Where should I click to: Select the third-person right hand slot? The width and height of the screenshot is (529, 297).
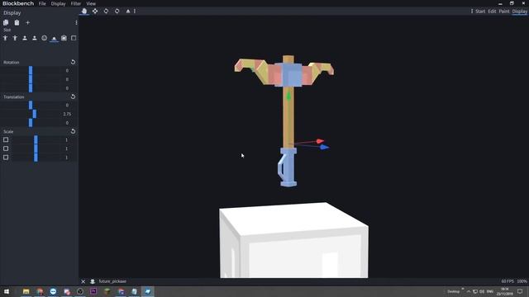pos(6,38)
